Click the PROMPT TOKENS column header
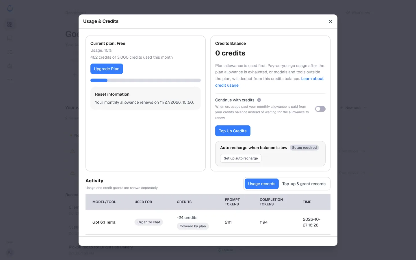The width and height of the screenshot is (416, 260). pos(232,202)
